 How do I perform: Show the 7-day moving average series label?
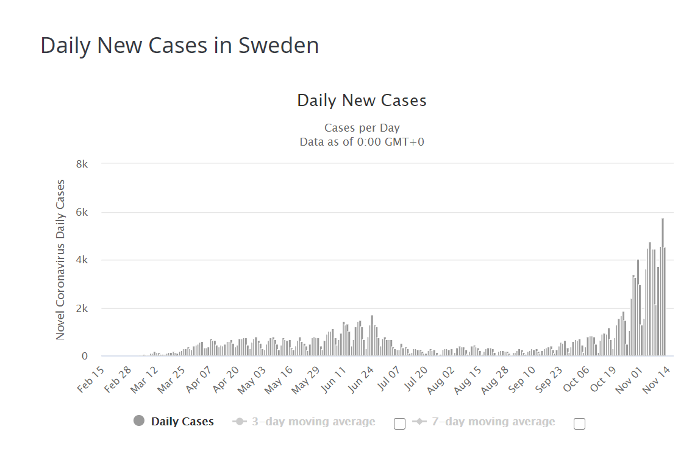coord(493,422)
